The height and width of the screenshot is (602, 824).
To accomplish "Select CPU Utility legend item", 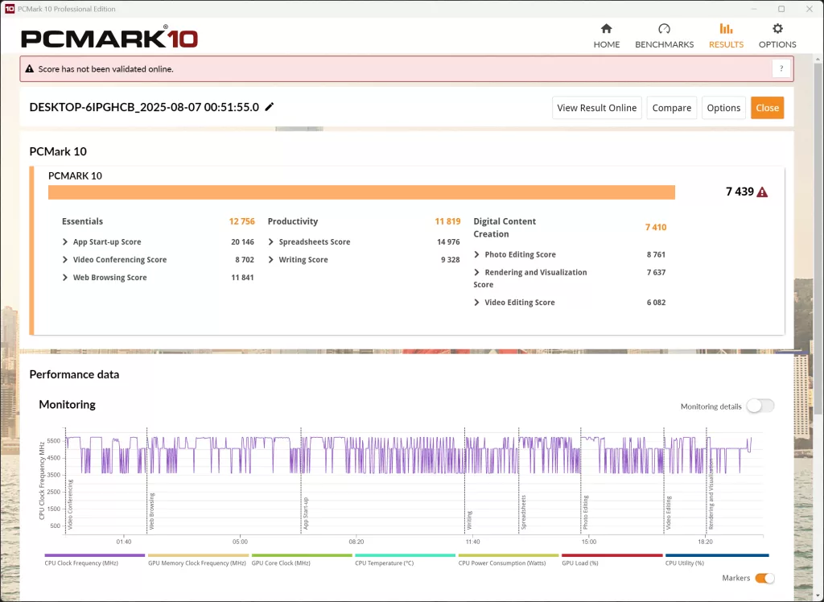I will [x=717, y=559].
